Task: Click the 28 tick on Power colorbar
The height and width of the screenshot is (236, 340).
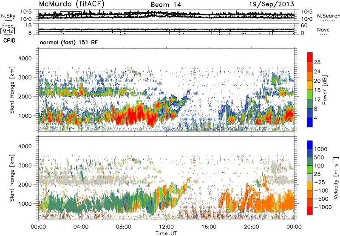Action: (x=317, y=62)
